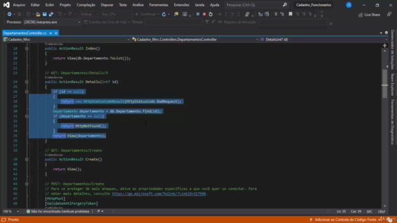Click the Find in Files icon
This screenshot has width=397, height=223.
pyautogui.click(x=176, y=14)
